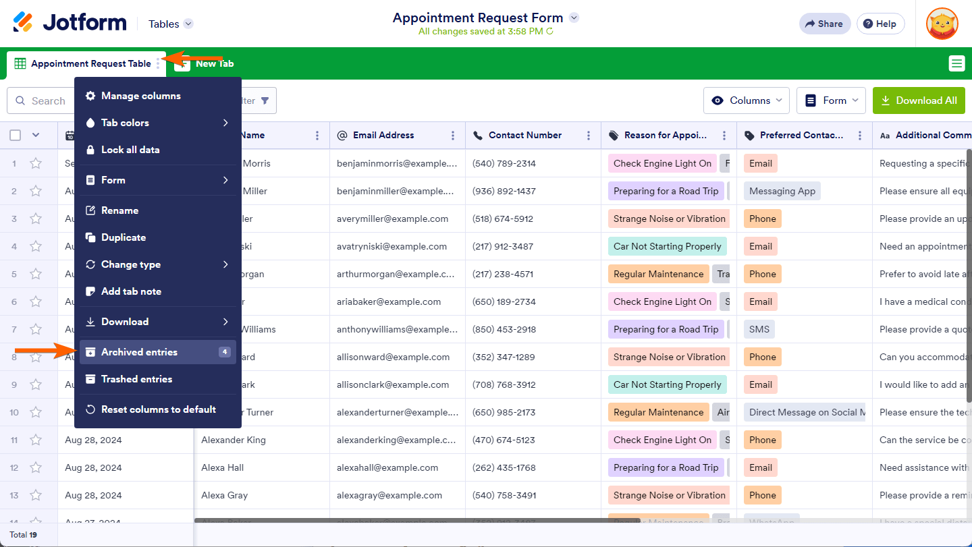This screenshot has height=547, width=972.
Task: Click the name cell Alexa Hall
Action: pyautogui.click(x=223, y=467)
